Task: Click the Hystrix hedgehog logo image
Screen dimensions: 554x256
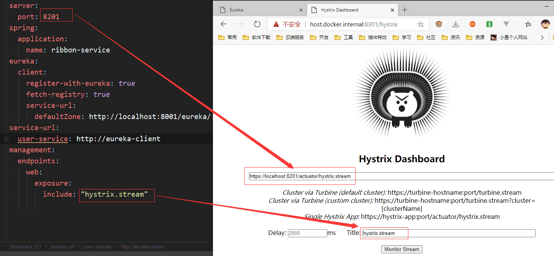Action: tap(402, 93)
